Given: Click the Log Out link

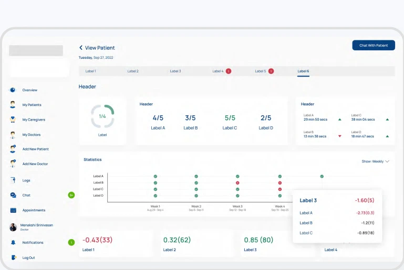Looking at the screenshot, I should pyautogui.click(x=28, y=257).
